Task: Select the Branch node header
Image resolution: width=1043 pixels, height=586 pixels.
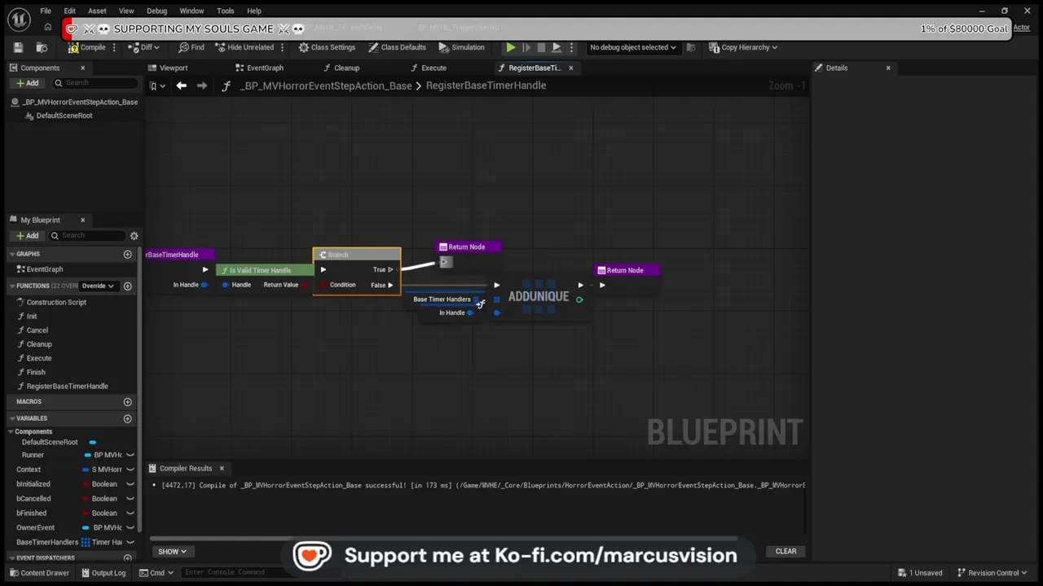Action: [x=357, y=255]
